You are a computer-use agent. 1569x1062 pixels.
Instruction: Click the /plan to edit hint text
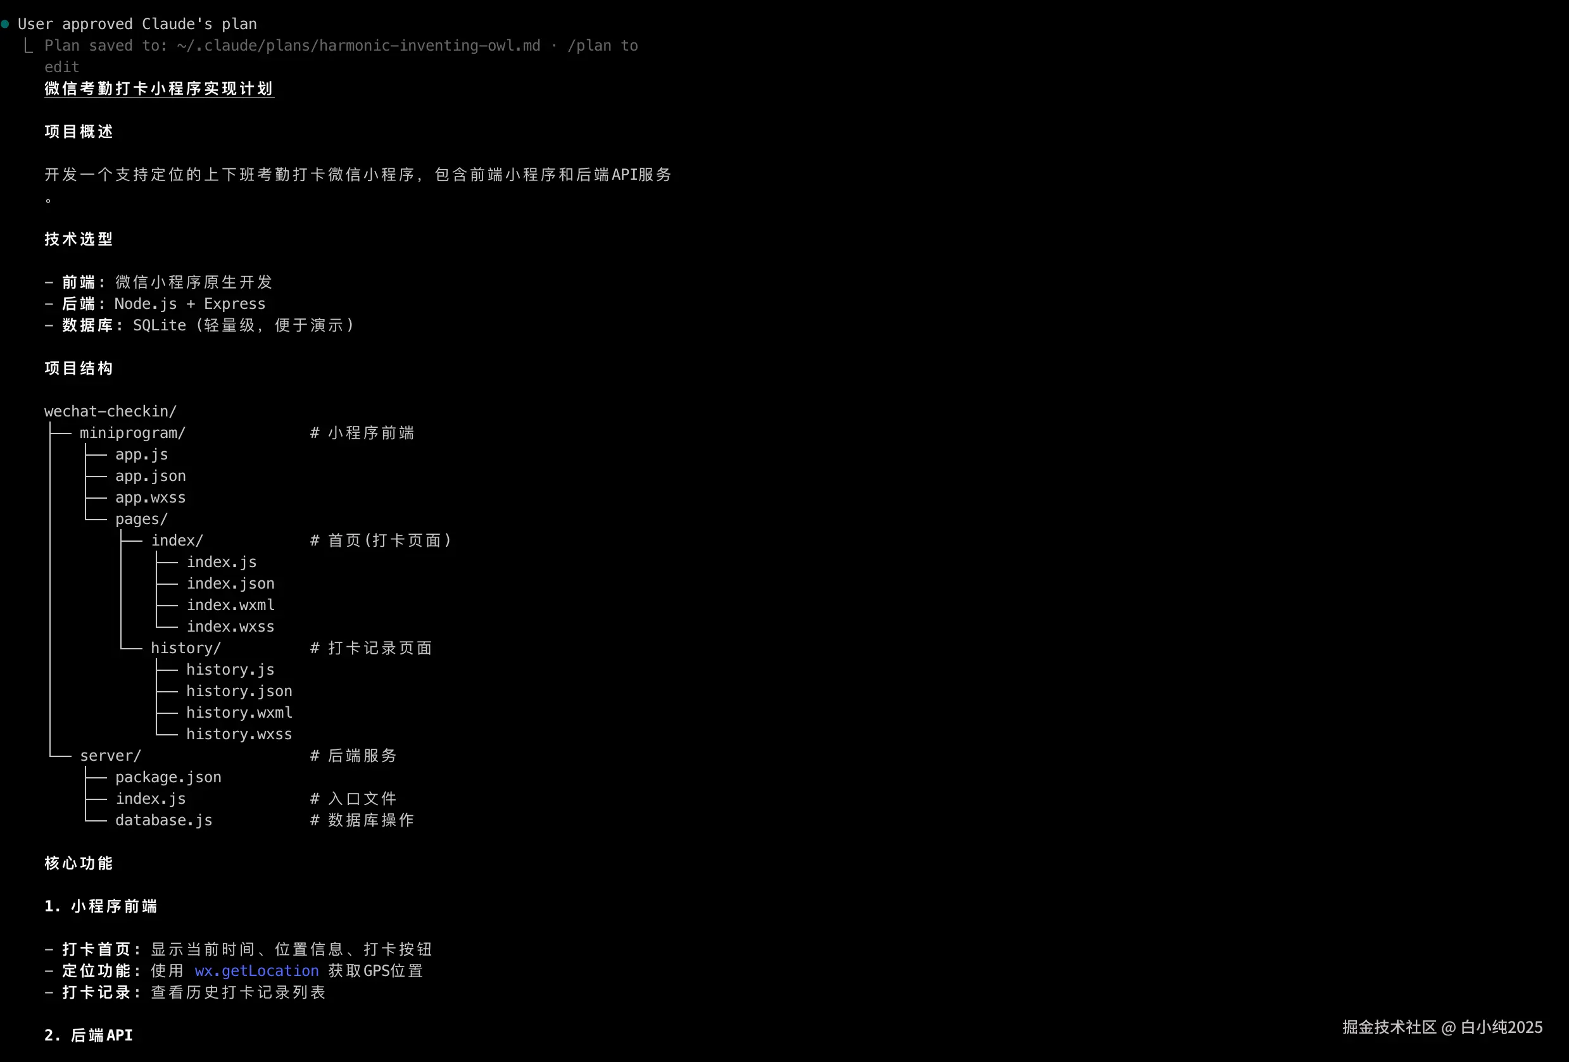click(x=602, y=46)
